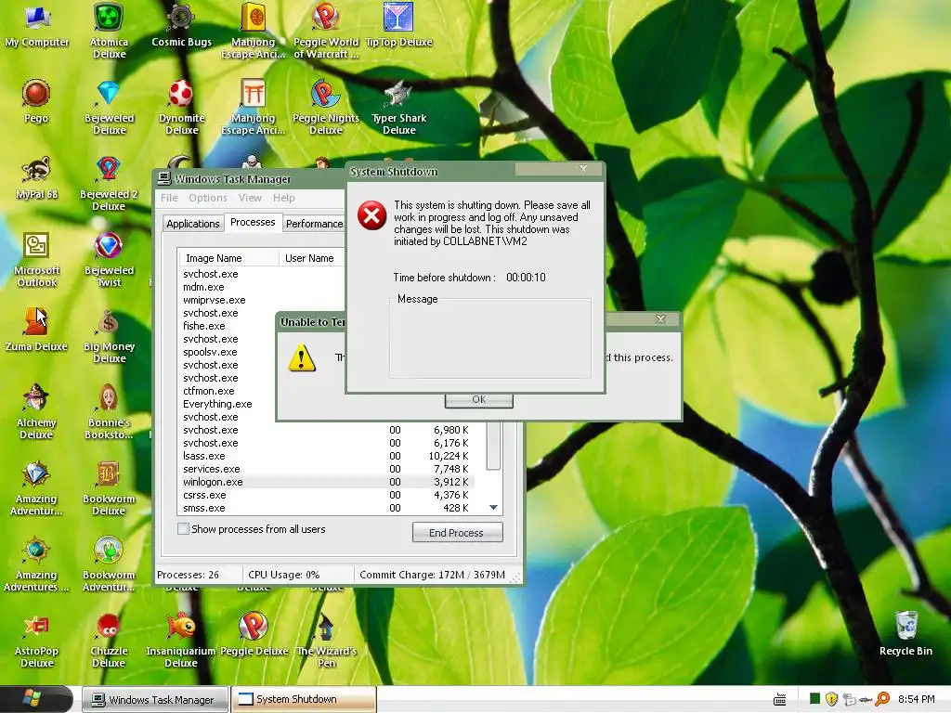Image resolution: width=951 pixels, height=713 pixels.
Task: Switch to Windows Task Manager taskbar button
Action: 155,700
